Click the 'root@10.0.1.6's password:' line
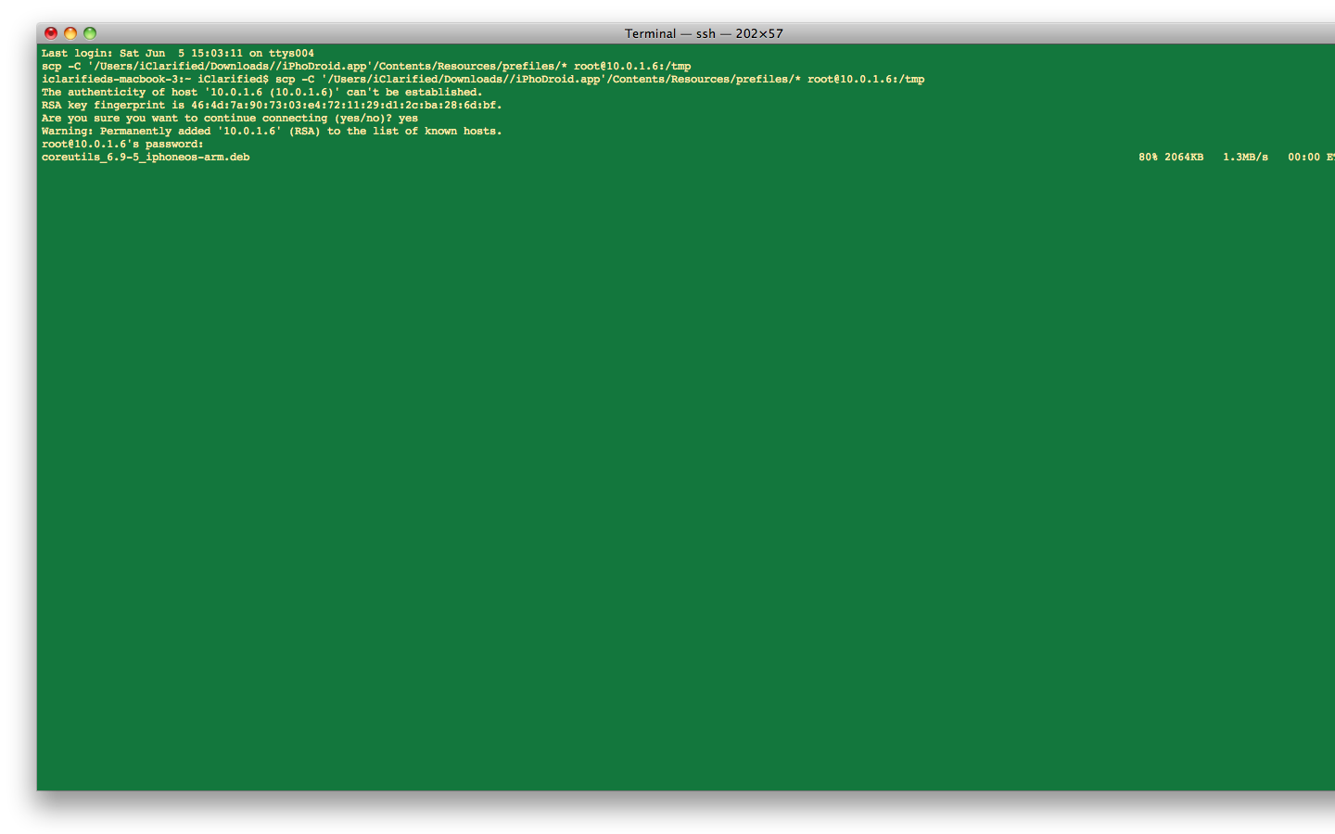1335x834 pixels. pyautogui.click(x=122, y=145)
